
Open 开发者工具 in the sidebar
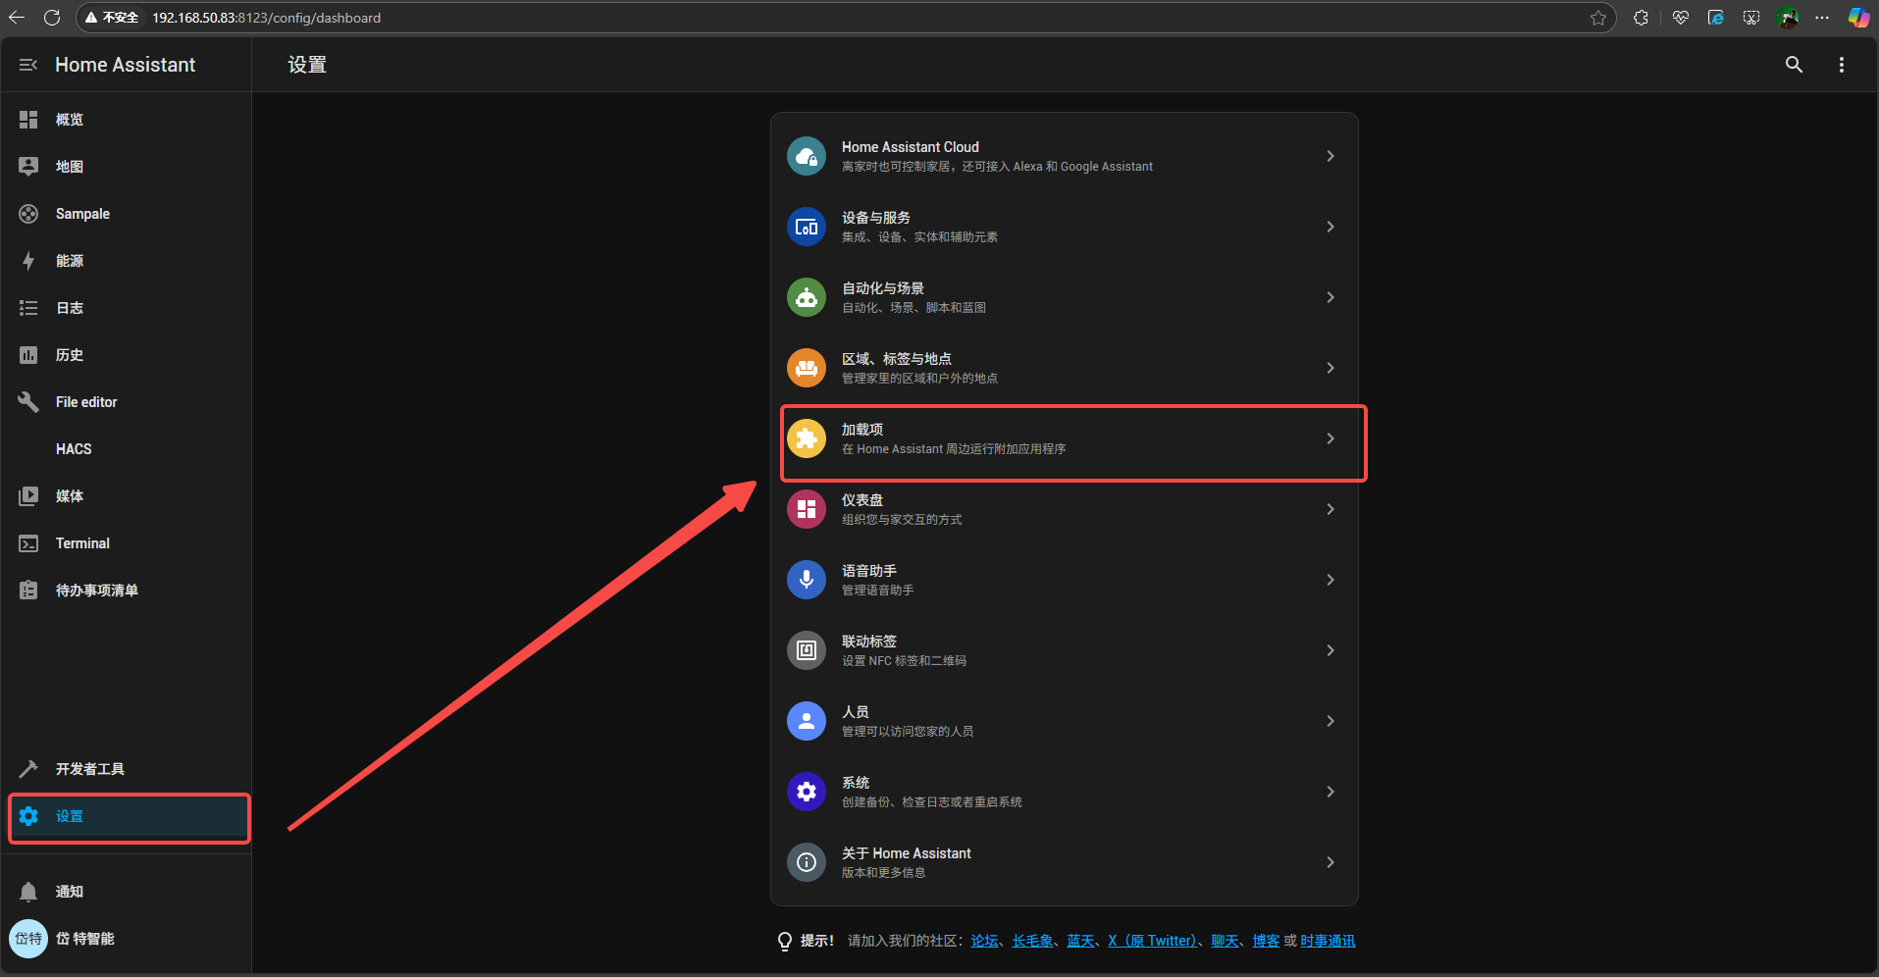click(x=89, y=769)
